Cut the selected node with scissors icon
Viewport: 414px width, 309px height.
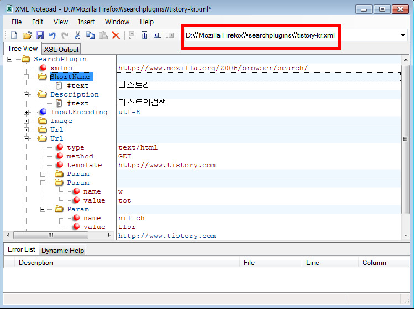click(x=78, y=35)
